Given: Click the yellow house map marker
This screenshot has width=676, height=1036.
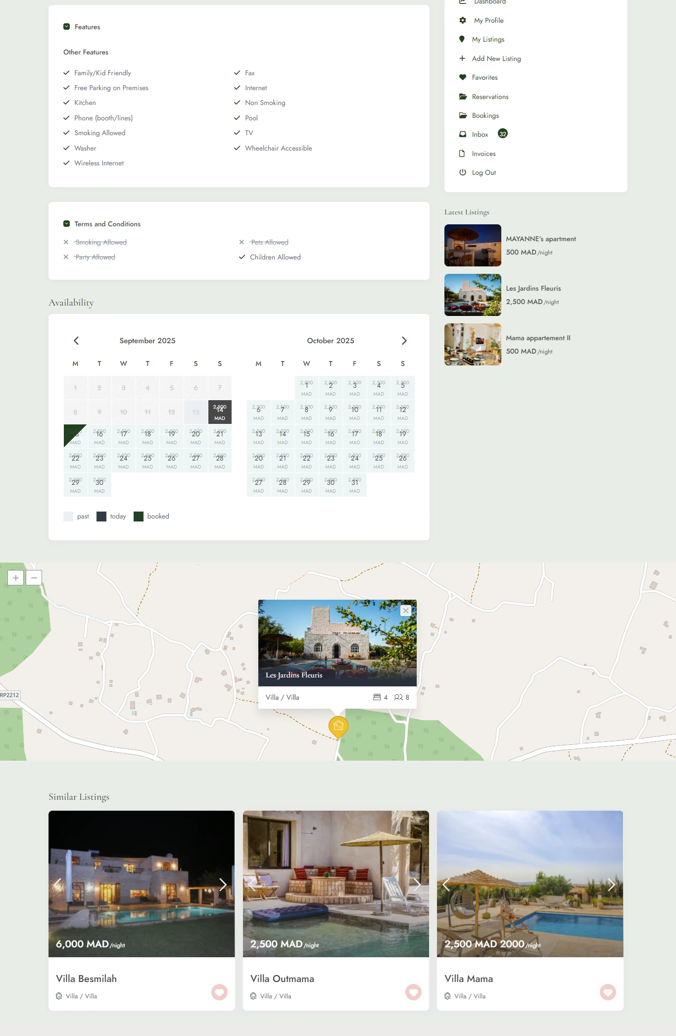Looking at the screenshot, I should 338,726.
